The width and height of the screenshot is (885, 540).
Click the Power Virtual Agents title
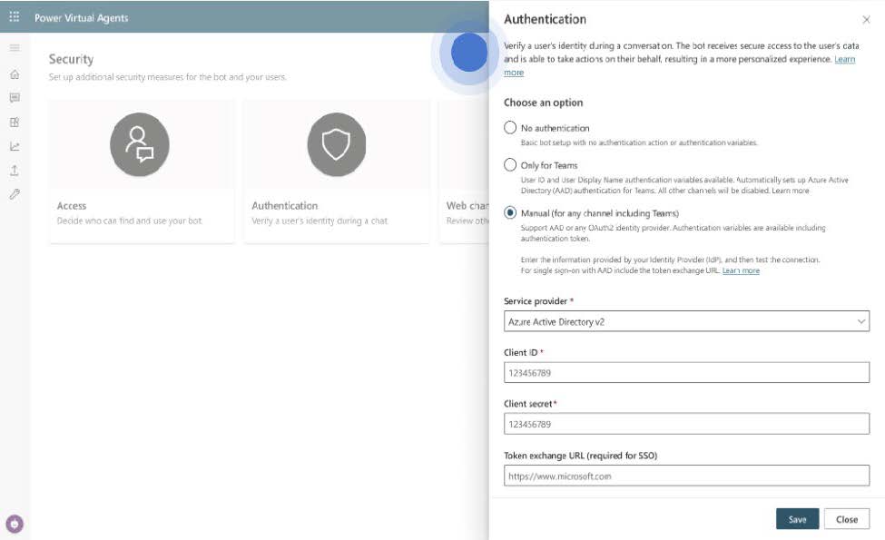(x=82, y=17)
